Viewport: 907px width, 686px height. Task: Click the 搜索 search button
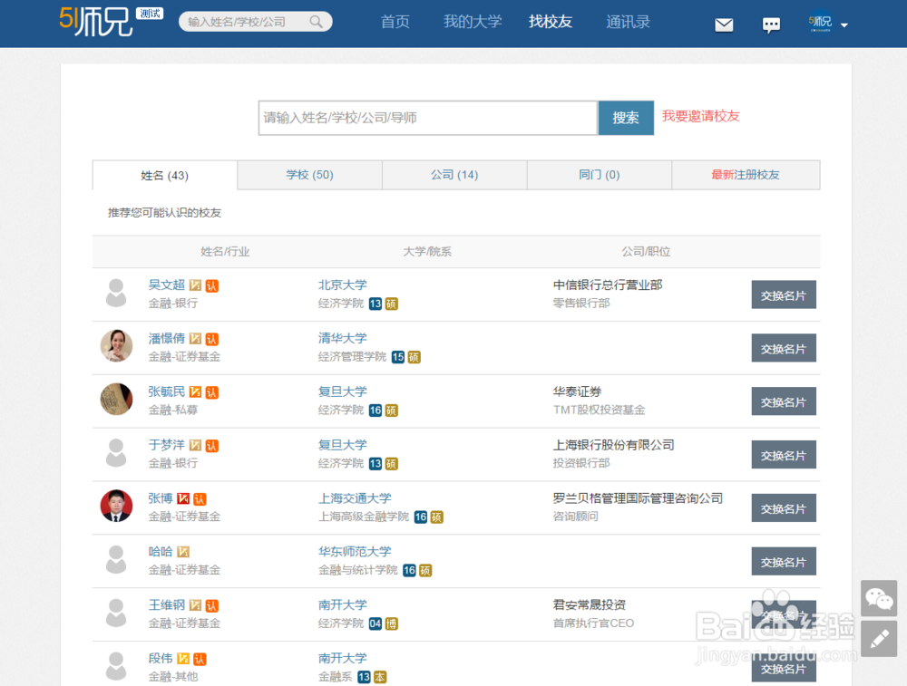coord(626,118)
